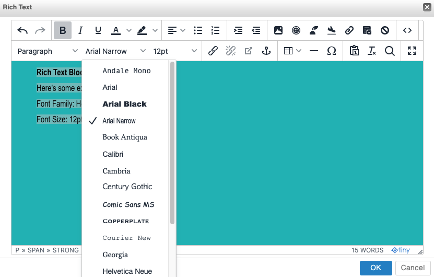The height and width of the screenshot is (277, 434).
Task: Select checked Arial Narrow font entry
Action: [x=126, y=121]
